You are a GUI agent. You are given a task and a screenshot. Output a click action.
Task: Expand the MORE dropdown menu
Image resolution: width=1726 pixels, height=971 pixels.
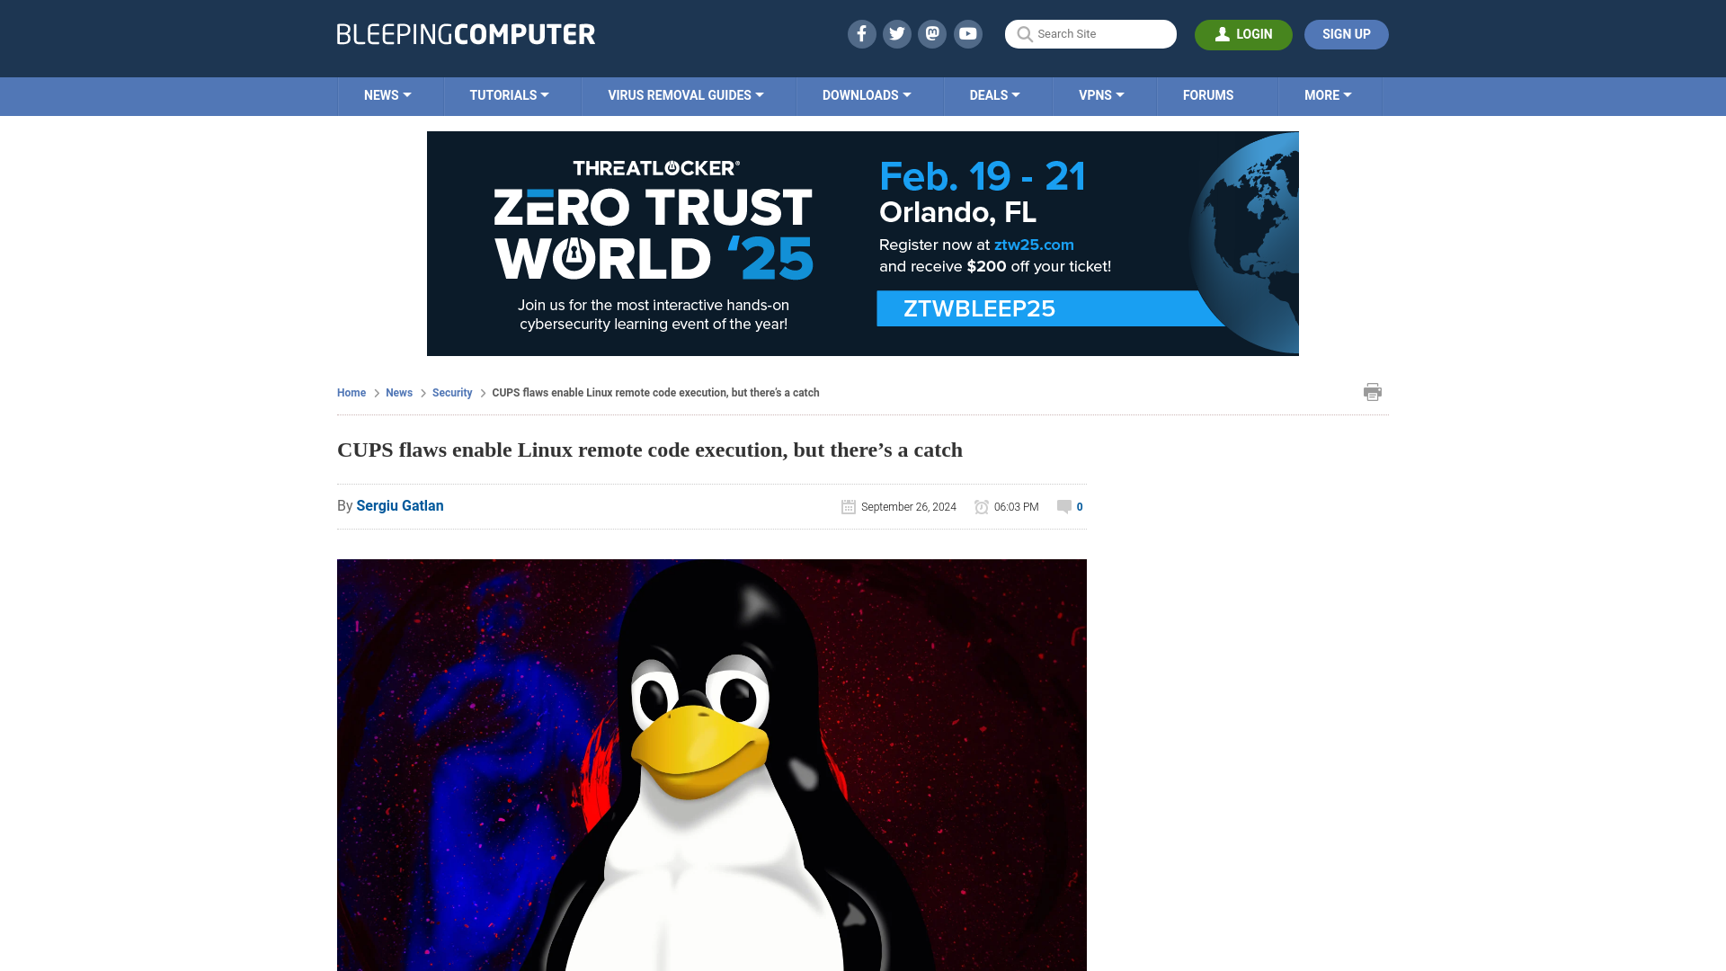click(x=1328, y=94)
